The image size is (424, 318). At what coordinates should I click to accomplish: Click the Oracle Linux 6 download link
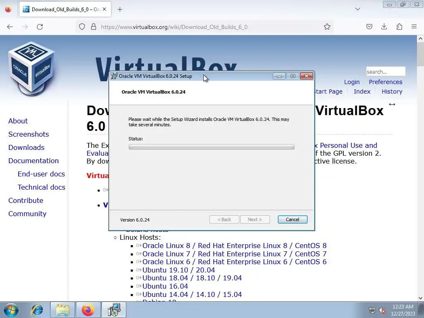pos(234,262)
